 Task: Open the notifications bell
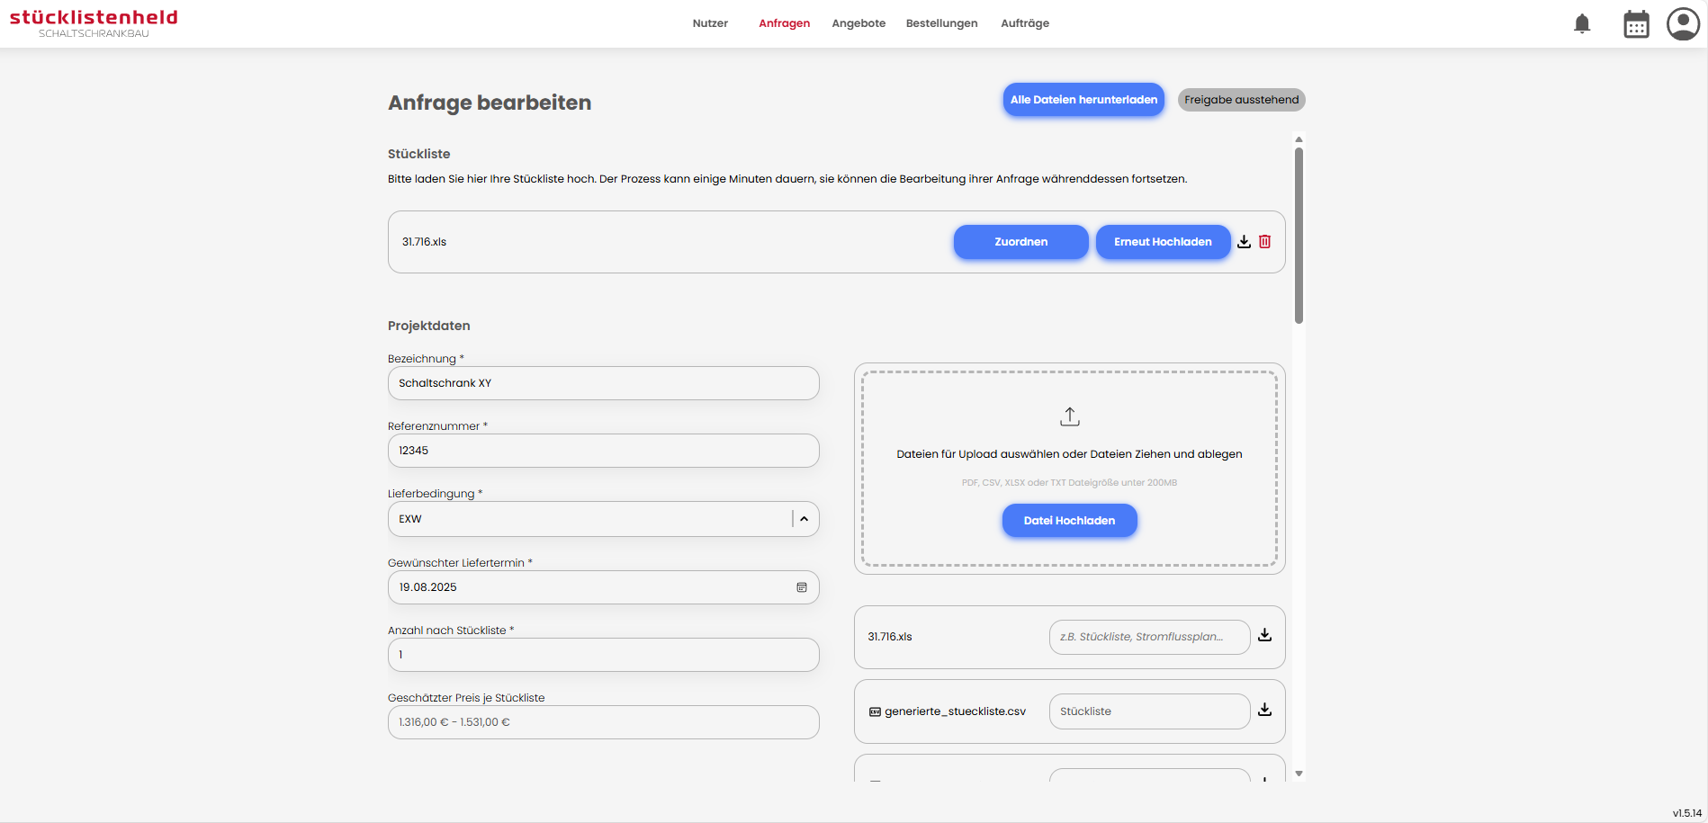pyautogui.click(x=1582, y=24)
